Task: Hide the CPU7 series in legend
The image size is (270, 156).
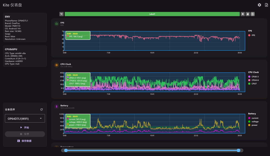Action: point(252,84)
